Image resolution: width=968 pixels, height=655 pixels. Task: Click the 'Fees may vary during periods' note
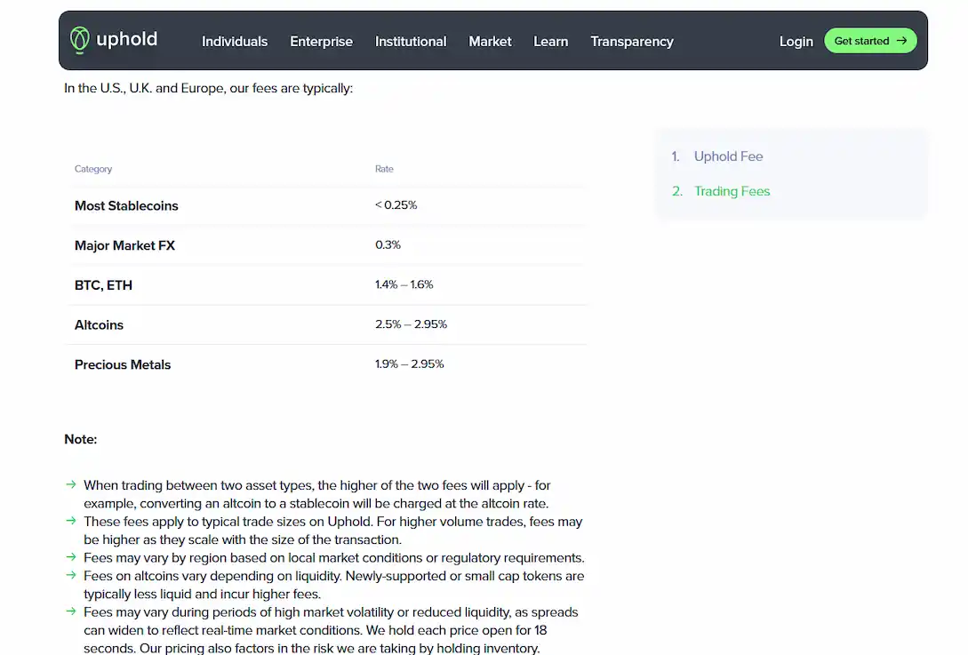pos(331,630)
